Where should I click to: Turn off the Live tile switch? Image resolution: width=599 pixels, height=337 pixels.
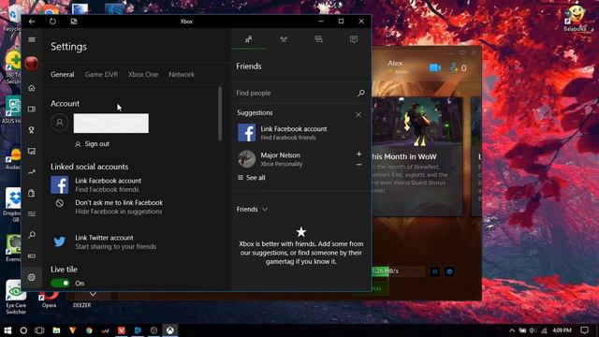click(x=60, y=283)
